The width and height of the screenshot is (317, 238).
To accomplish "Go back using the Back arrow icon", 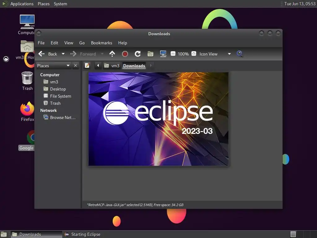I will tap(41, 54).
